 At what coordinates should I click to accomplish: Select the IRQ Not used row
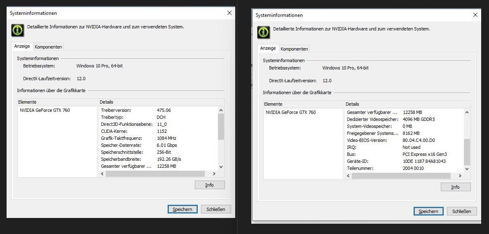pyautogui.click(x=405, y=147)
